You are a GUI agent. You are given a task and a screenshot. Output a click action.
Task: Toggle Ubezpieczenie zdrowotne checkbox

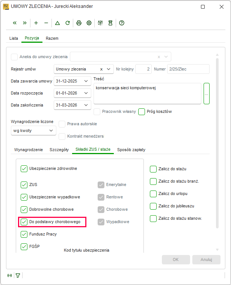(x=24, y=169)
